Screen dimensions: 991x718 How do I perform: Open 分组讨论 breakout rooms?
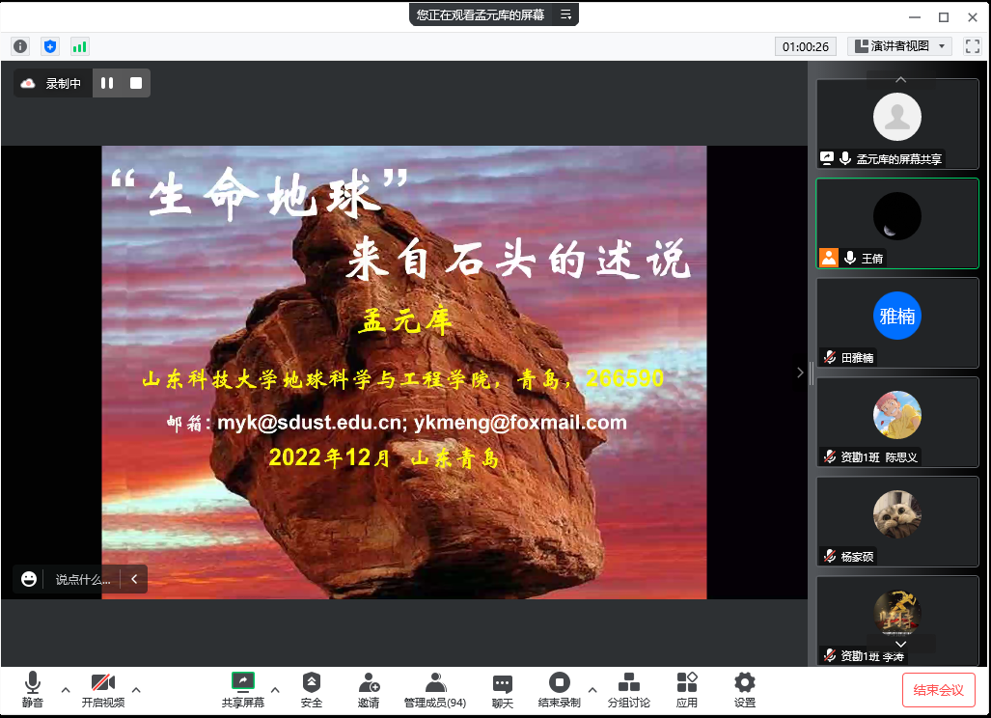tap(628, 689)
